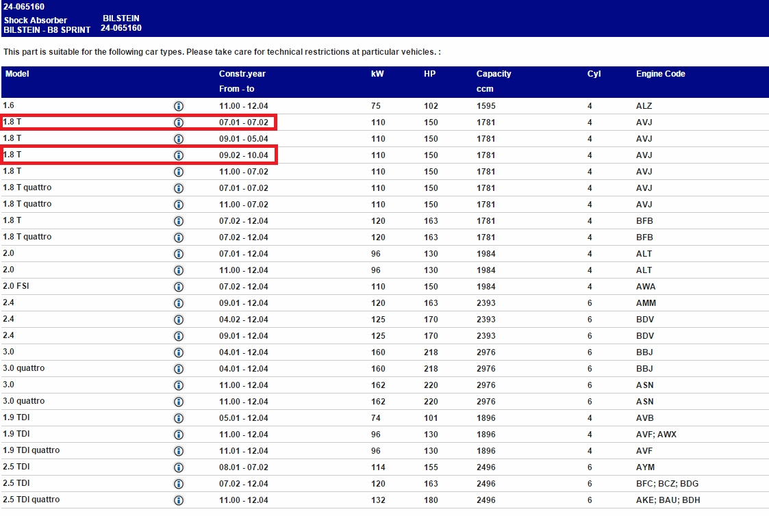
Task: Select the part number 24-065160 at page top
Action: click(x=24, y=7)
